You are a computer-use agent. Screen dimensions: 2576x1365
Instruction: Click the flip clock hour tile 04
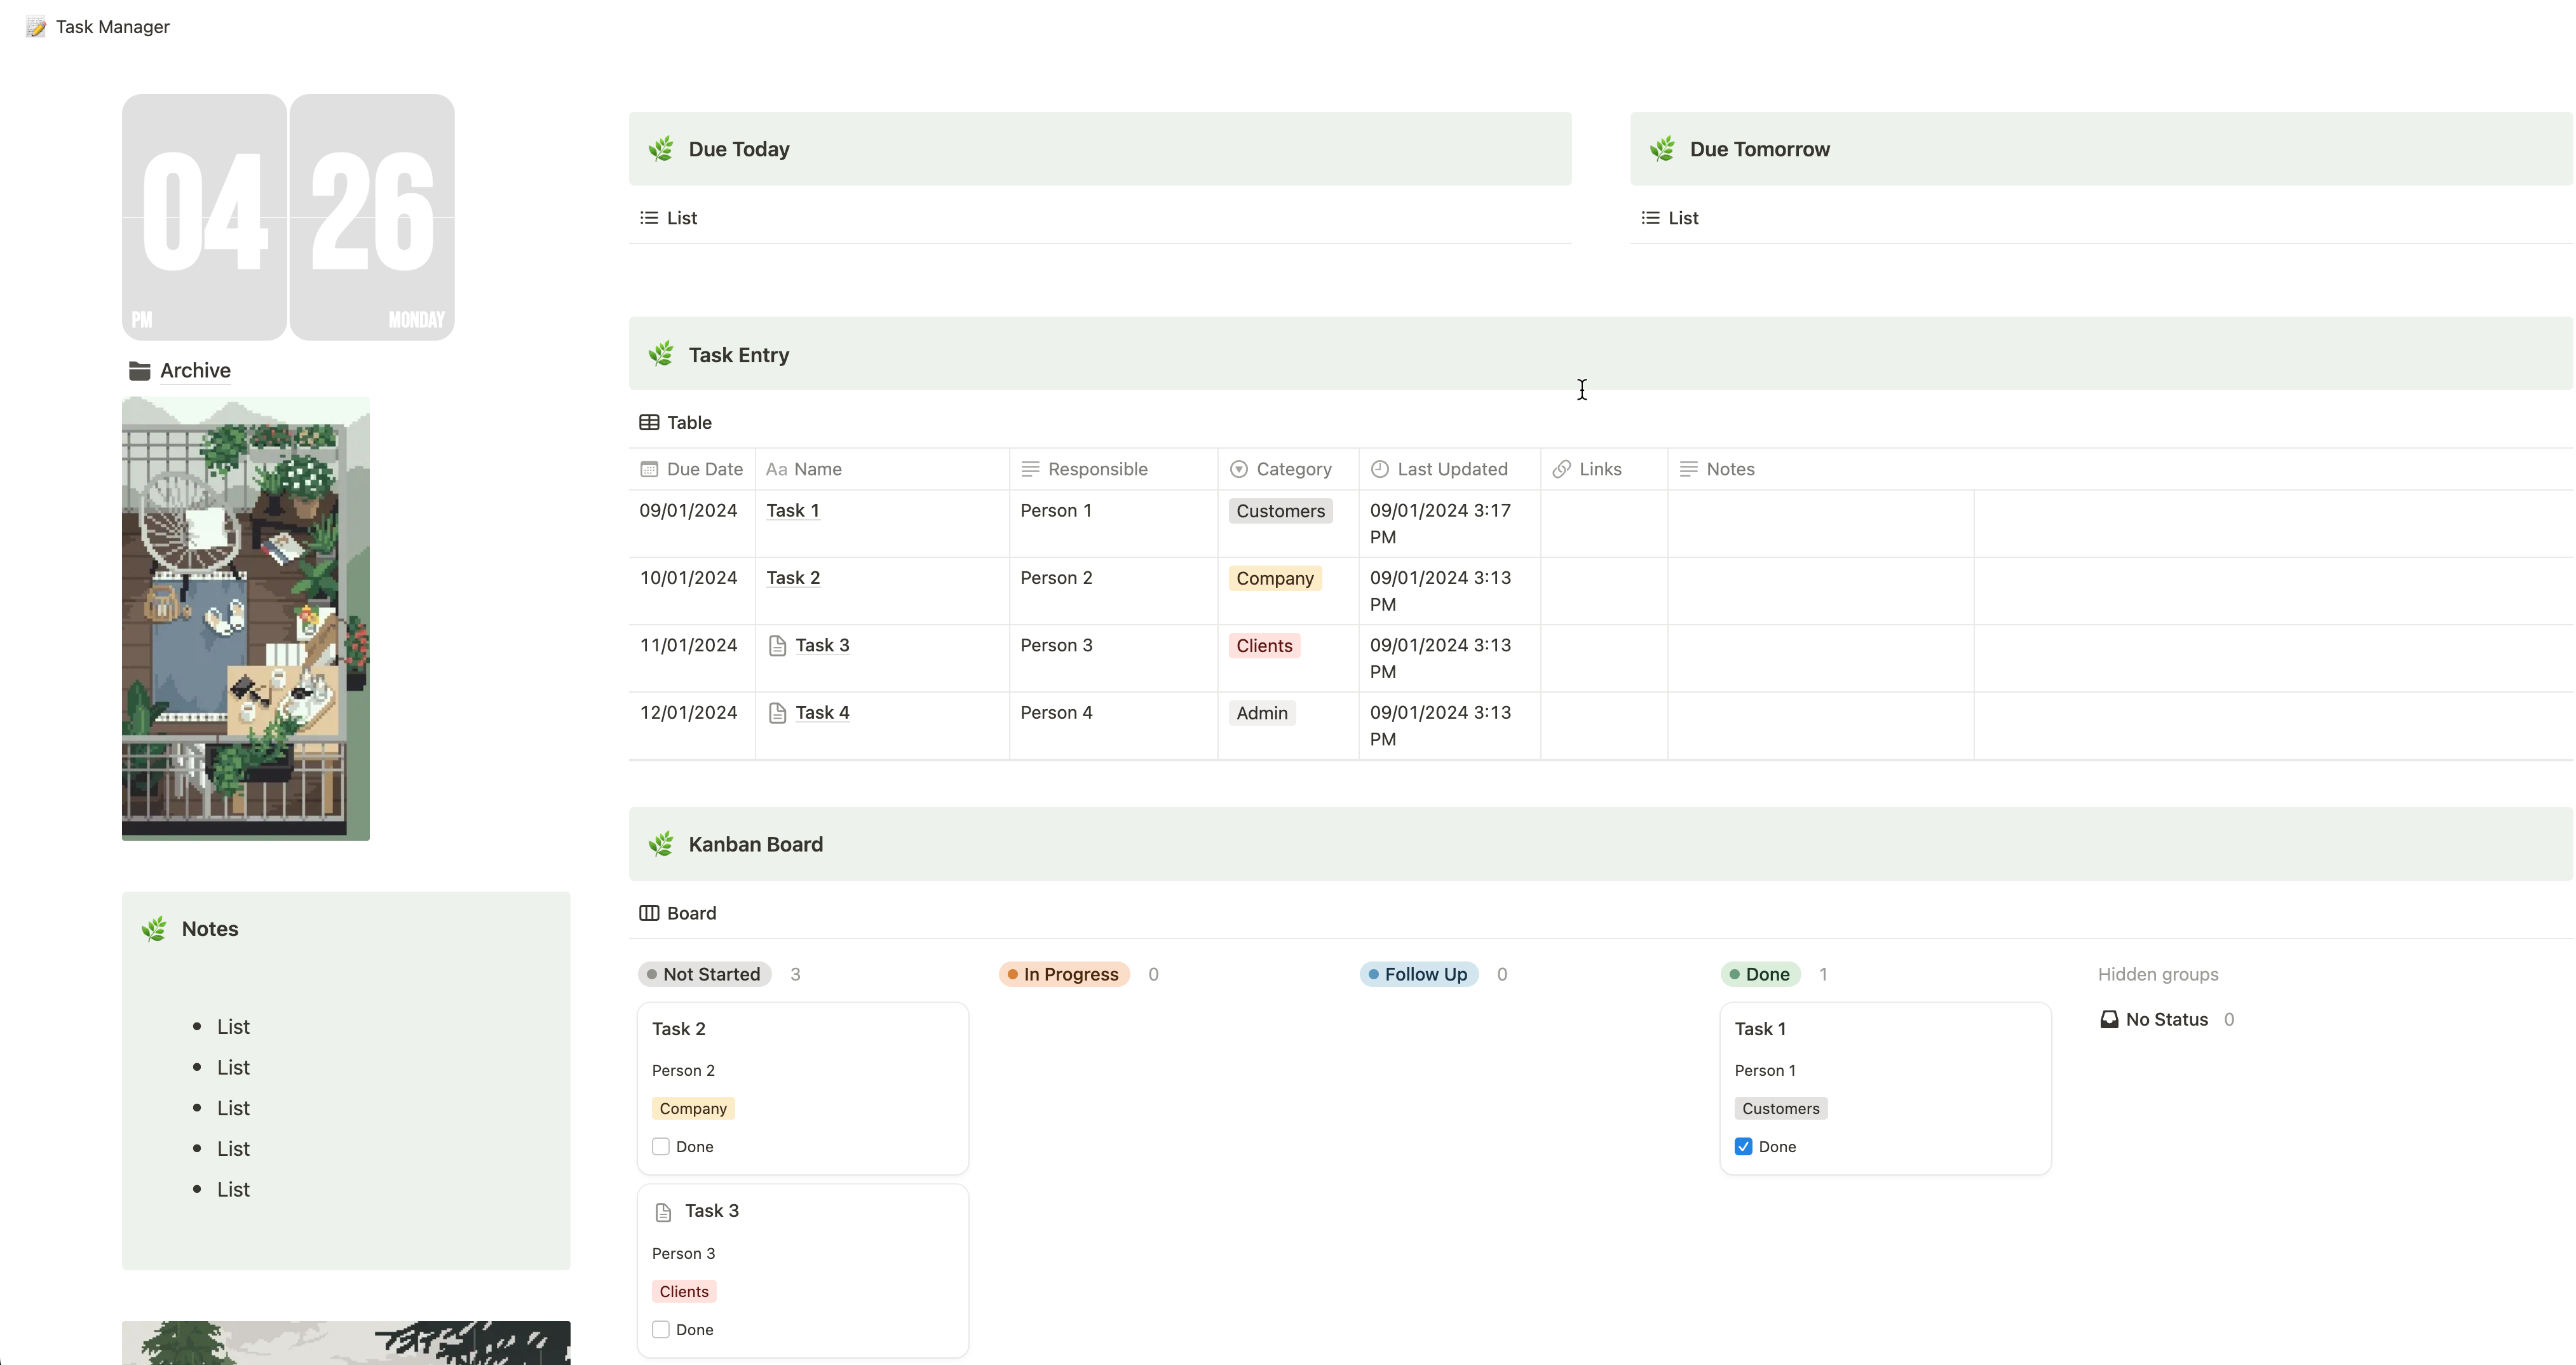[204, 217]
